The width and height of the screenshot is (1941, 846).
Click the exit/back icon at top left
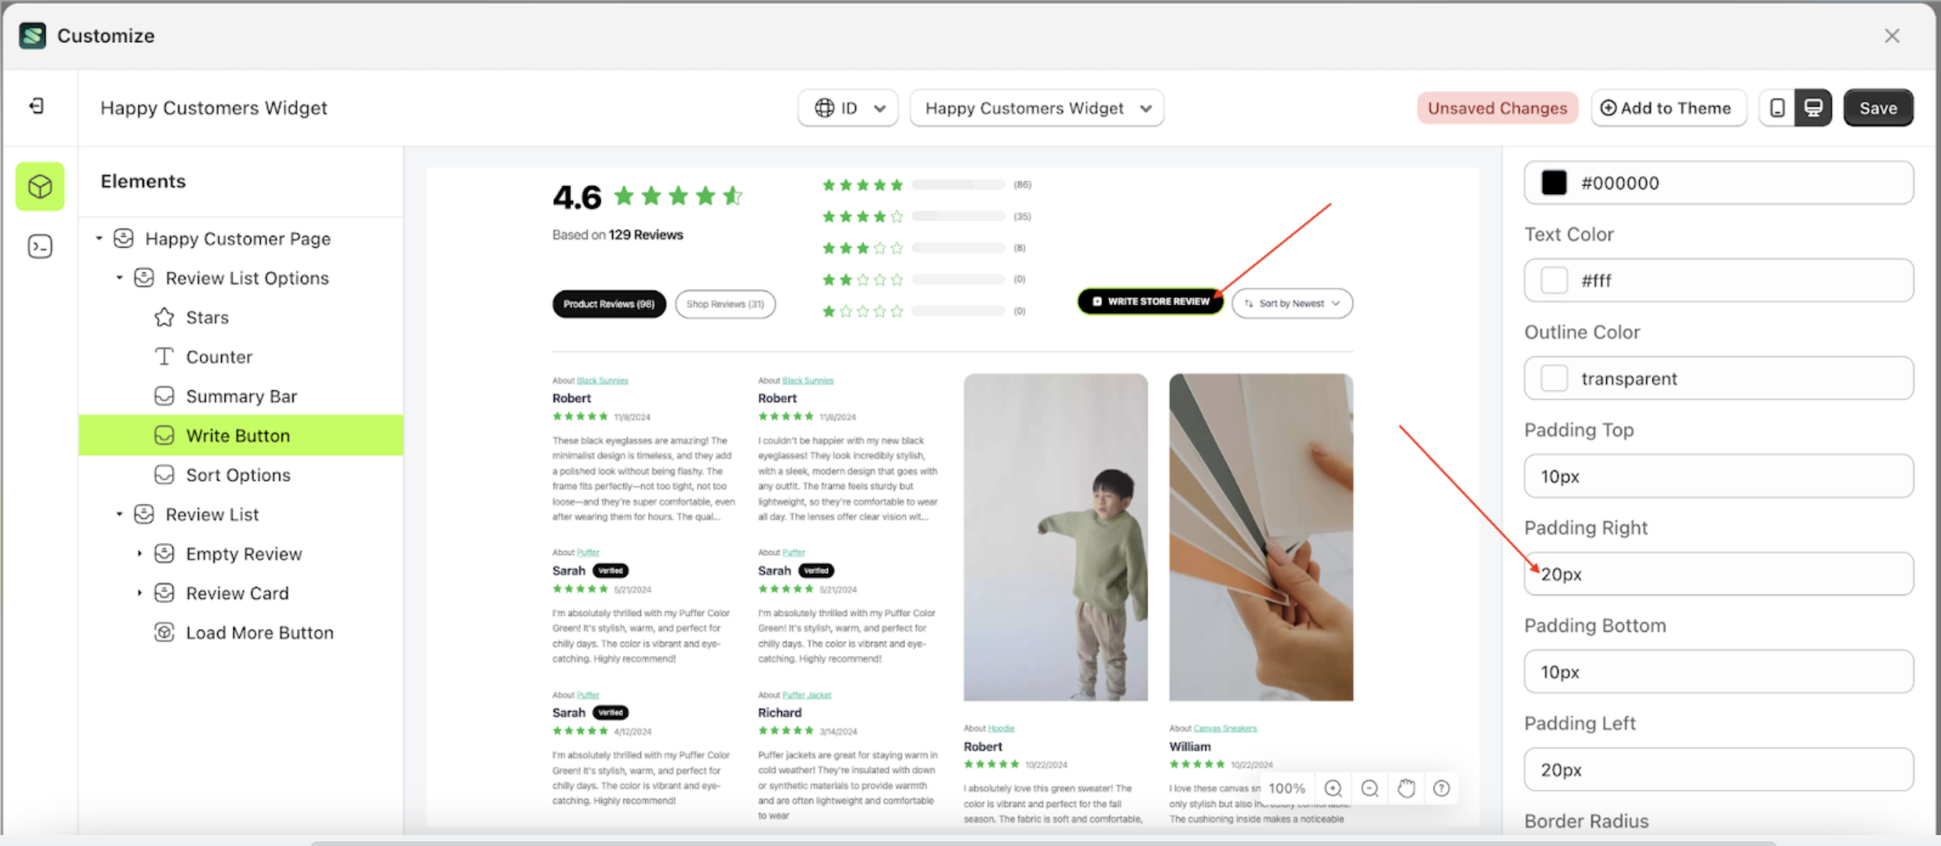pyautogui.click(x=37, y=106)
